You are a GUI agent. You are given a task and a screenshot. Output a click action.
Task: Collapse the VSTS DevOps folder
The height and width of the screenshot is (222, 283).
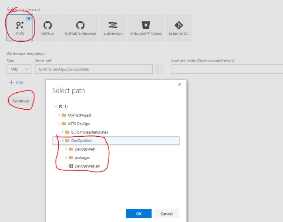click(x=59, y=124)
